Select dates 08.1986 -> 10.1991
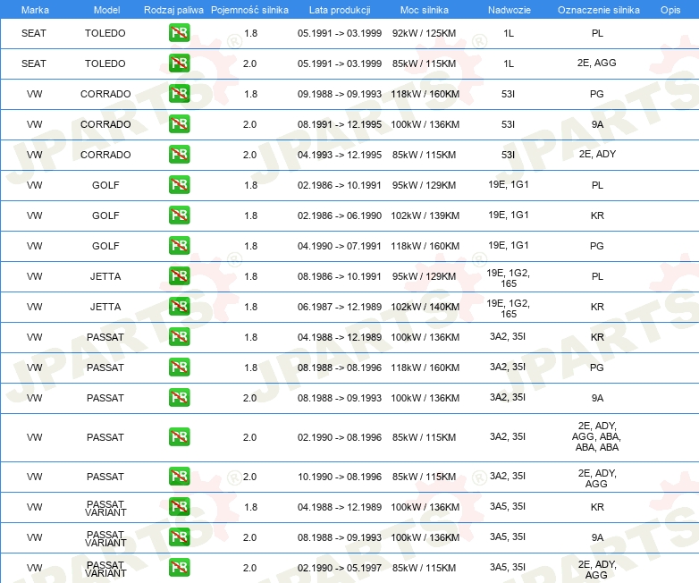The width and height of the screenshot is (699, 583). point(340,276)
